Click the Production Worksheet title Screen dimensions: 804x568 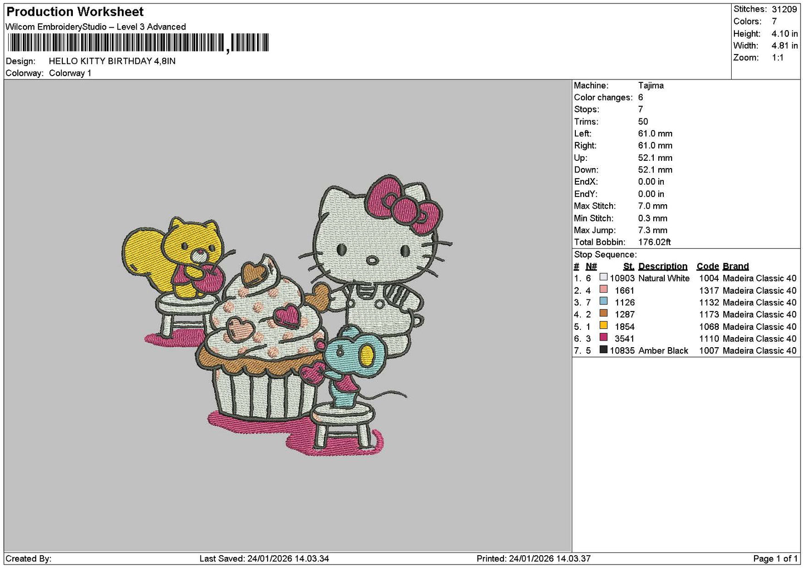[75, 12]
